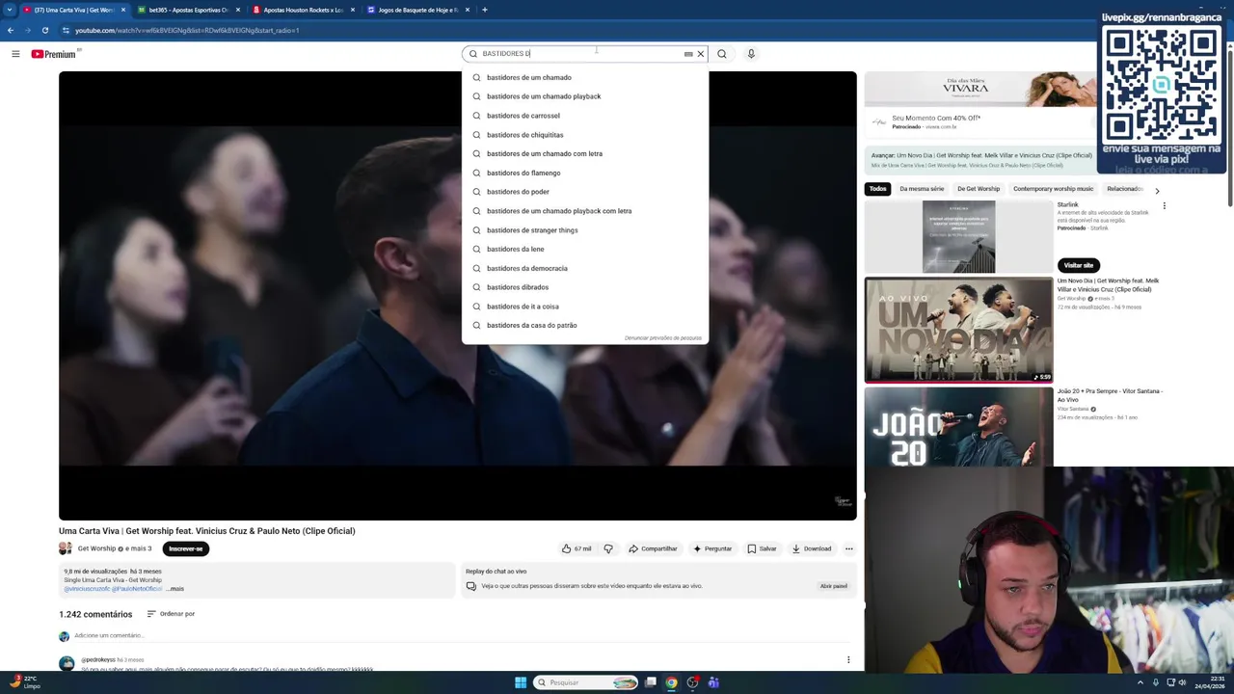Select the De Get Worship chip
The height and width of the screenshot is (694, 1234).
tap(979, 189)
